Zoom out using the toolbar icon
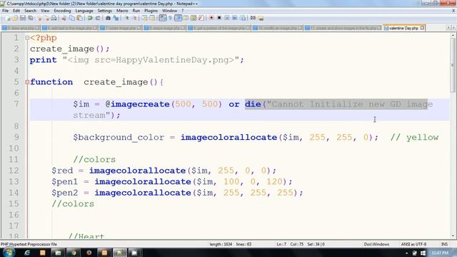This screenshot has width=457, height=257. (135, 18)
